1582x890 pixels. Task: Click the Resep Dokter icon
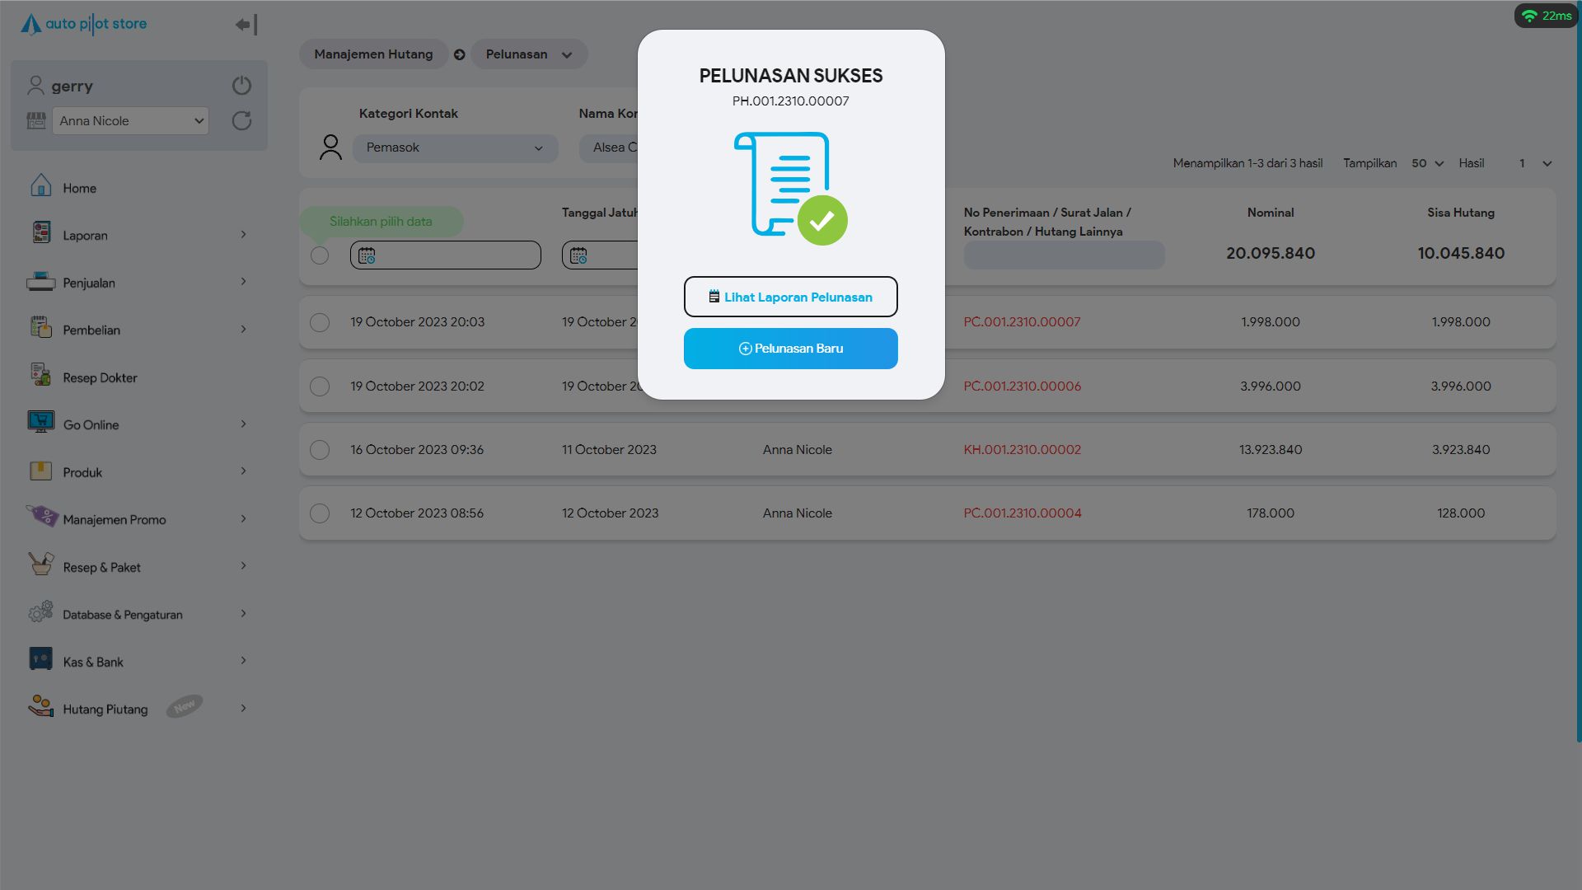click(x=40, y=375)
